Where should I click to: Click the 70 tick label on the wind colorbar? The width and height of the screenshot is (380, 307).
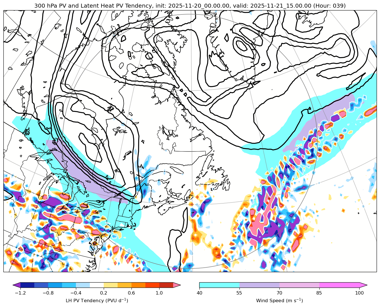coord(279,293)
